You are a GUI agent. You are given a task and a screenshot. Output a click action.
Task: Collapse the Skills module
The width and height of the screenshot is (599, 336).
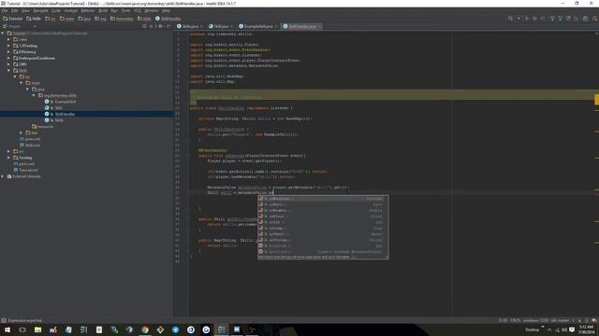[x=8, y=71]
